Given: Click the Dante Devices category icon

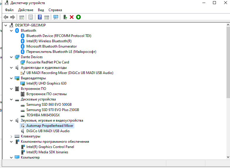Looking at the screenshot, I should pyautogui.click(x=17, y=57).
